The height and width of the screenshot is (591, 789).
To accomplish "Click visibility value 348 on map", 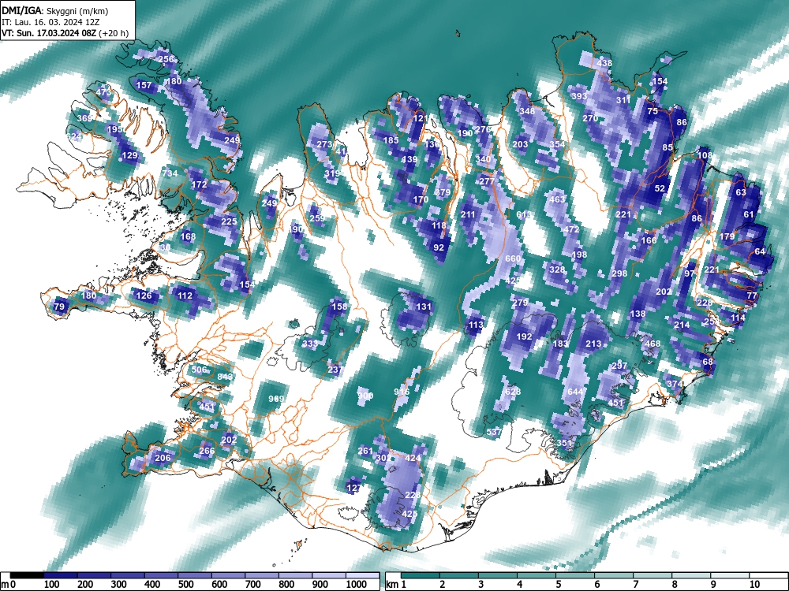I will [x=527, y=111].
